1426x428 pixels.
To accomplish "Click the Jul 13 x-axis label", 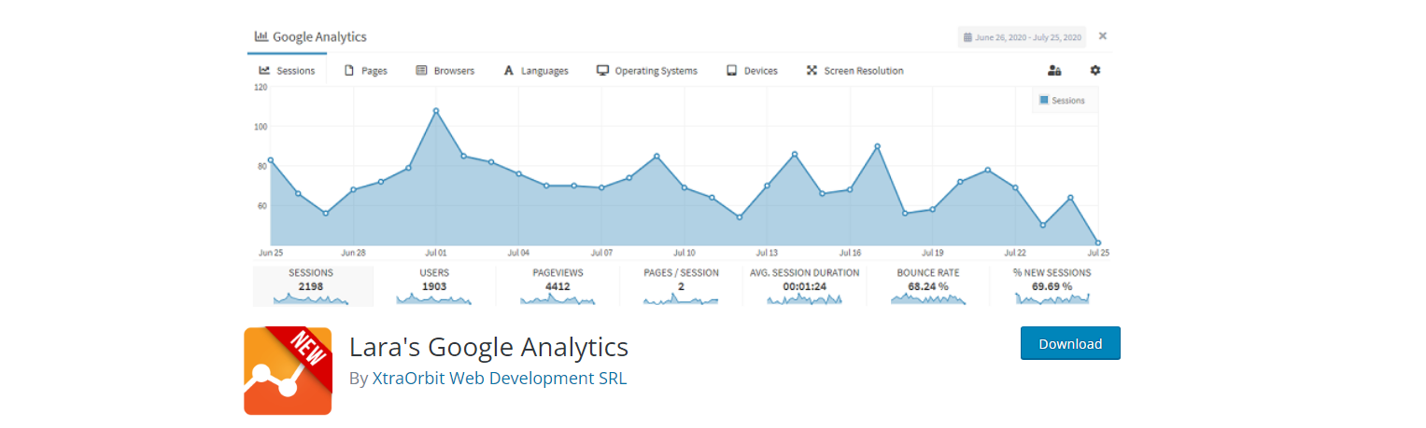I will (767, 253).
